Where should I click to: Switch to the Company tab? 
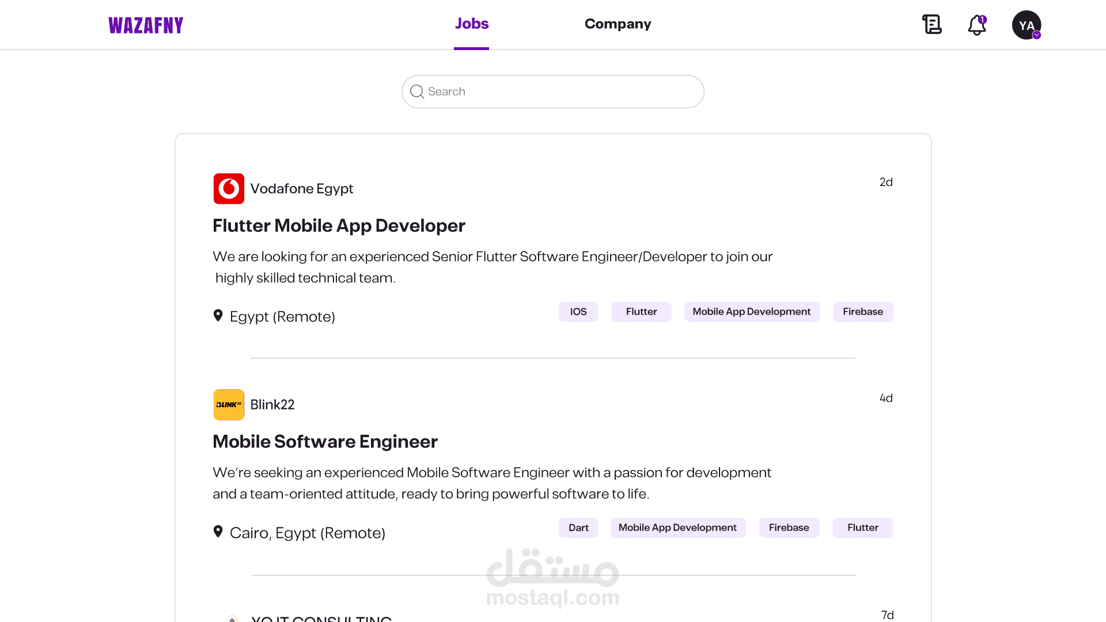618,24
